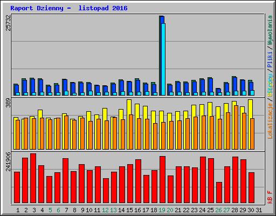Click day label 29 on the x-axis

coord(243,210)
